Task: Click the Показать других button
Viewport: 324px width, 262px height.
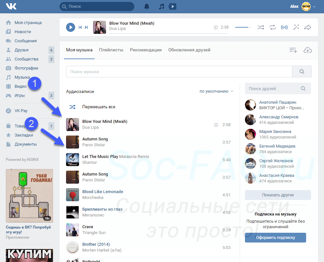Action: [278, 195]
